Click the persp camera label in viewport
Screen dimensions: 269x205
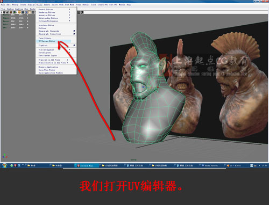[x=133, y=160]
